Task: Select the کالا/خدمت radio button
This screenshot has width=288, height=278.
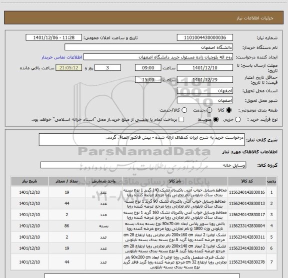Action: click(184, 110)
